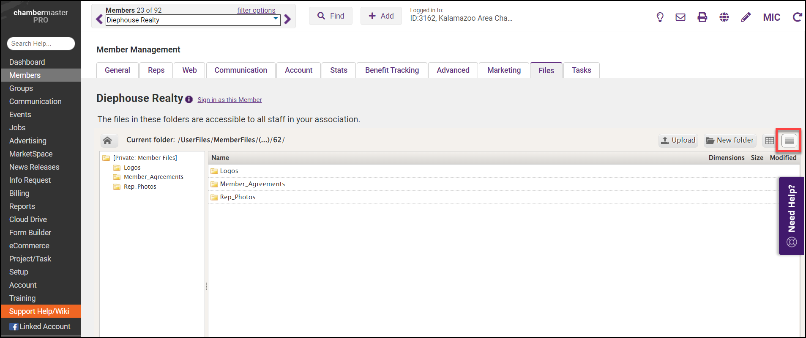Switch to the Communication tab

point(240,70)
